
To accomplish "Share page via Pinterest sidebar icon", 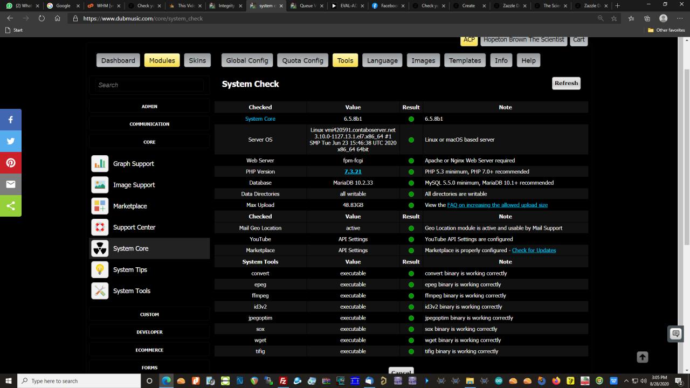I will tap(11, 163).
